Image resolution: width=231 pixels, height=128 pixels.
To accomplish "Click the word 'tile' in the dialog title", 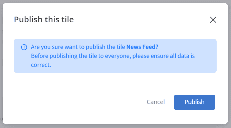I will click(67, 20).
